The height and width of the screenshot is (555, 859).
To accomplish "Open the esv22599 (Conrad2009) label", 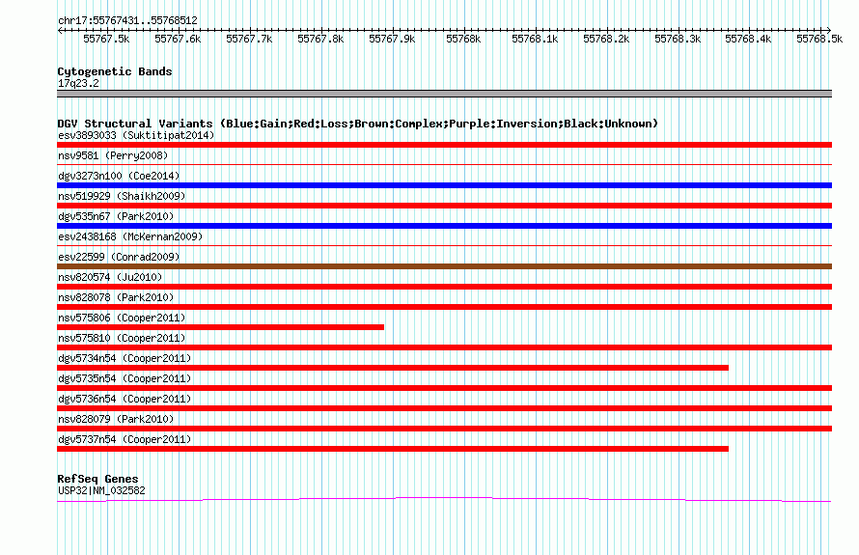I will click(119, 257).
